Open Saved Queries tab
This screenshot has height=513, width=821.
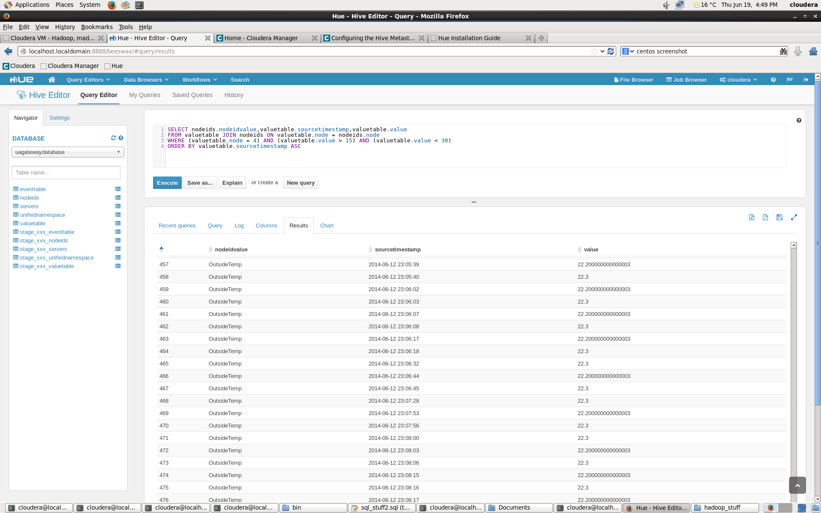pyautogui.click(x=192, y=95)
